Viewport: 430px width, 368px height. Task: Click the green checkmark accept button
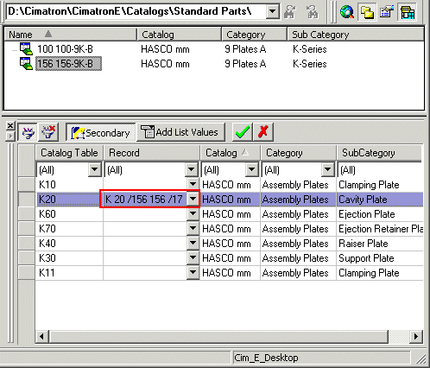pyautogui.click(x=243, y=132)
